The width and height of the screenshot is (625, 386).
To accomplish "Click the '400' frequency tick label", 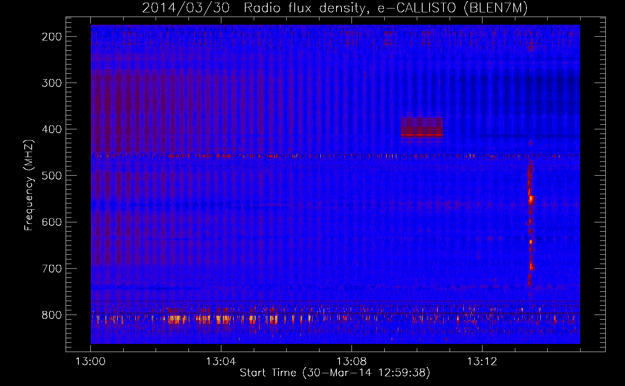I will click(x=52, y=129).
